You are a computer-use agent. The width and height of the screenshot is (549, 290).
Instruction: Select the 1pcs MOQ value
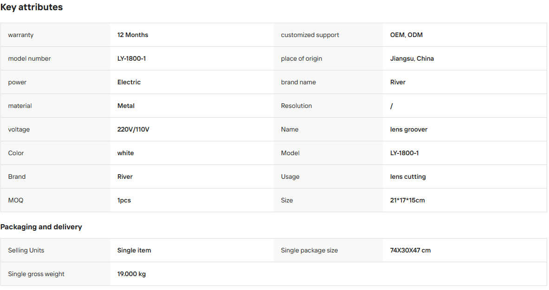coord(124,201)
